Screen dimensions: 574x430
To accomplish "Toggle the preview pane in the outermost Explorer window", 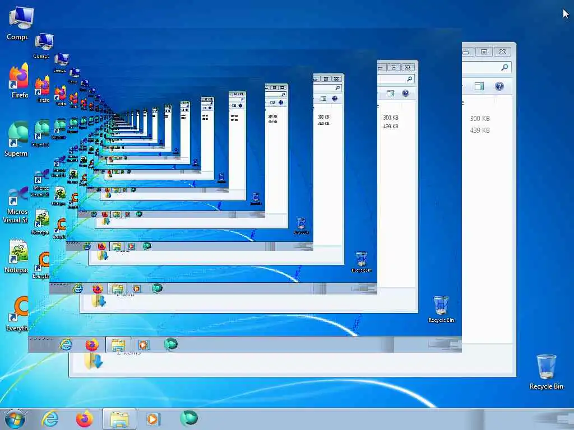I will coord(479,86).
